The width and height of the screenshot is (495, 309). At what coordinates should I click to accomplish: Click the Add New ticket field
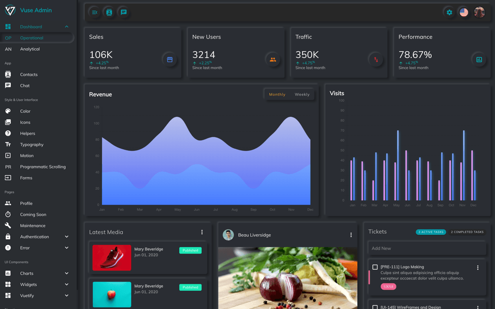pos(427,248)
